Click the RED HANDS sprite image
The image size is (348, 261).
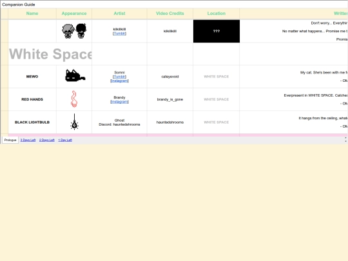click(x=74, y=99)
